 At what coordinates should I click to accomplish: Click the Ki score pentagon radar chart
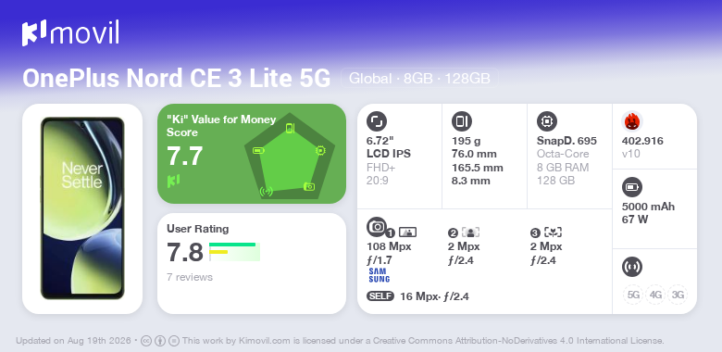pyautogui.click(x=289, y=157)
